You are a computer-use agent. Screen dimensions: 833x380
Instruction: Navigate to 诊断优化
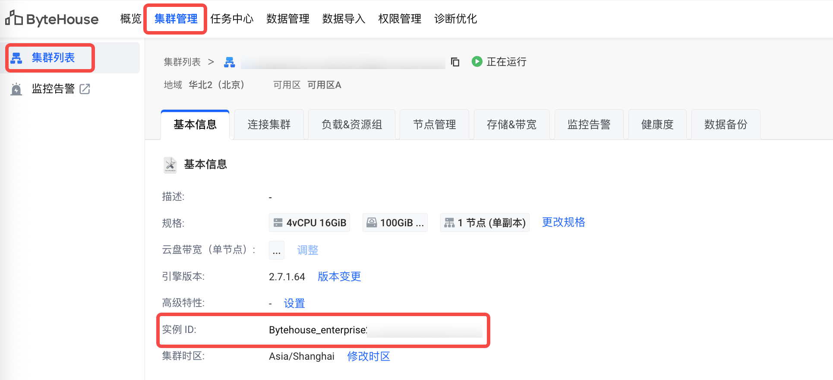click(455, 19)
